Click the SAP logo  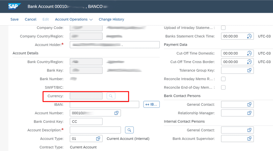pyautogui.click(x=14, y=6)
